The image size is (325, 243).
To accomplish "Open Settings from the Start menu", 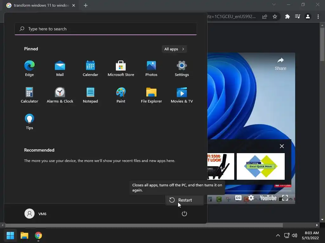I will coord(182,69).
